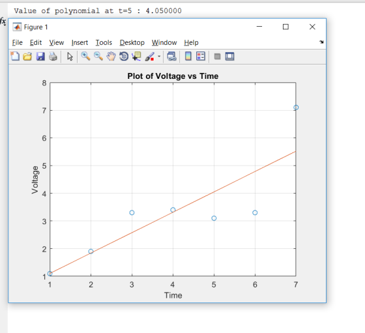The height and width of the screenshot is (333, 365).
Task: Click the plot title 'Plot of Voltage vs Time'
Action: (173, 76)
